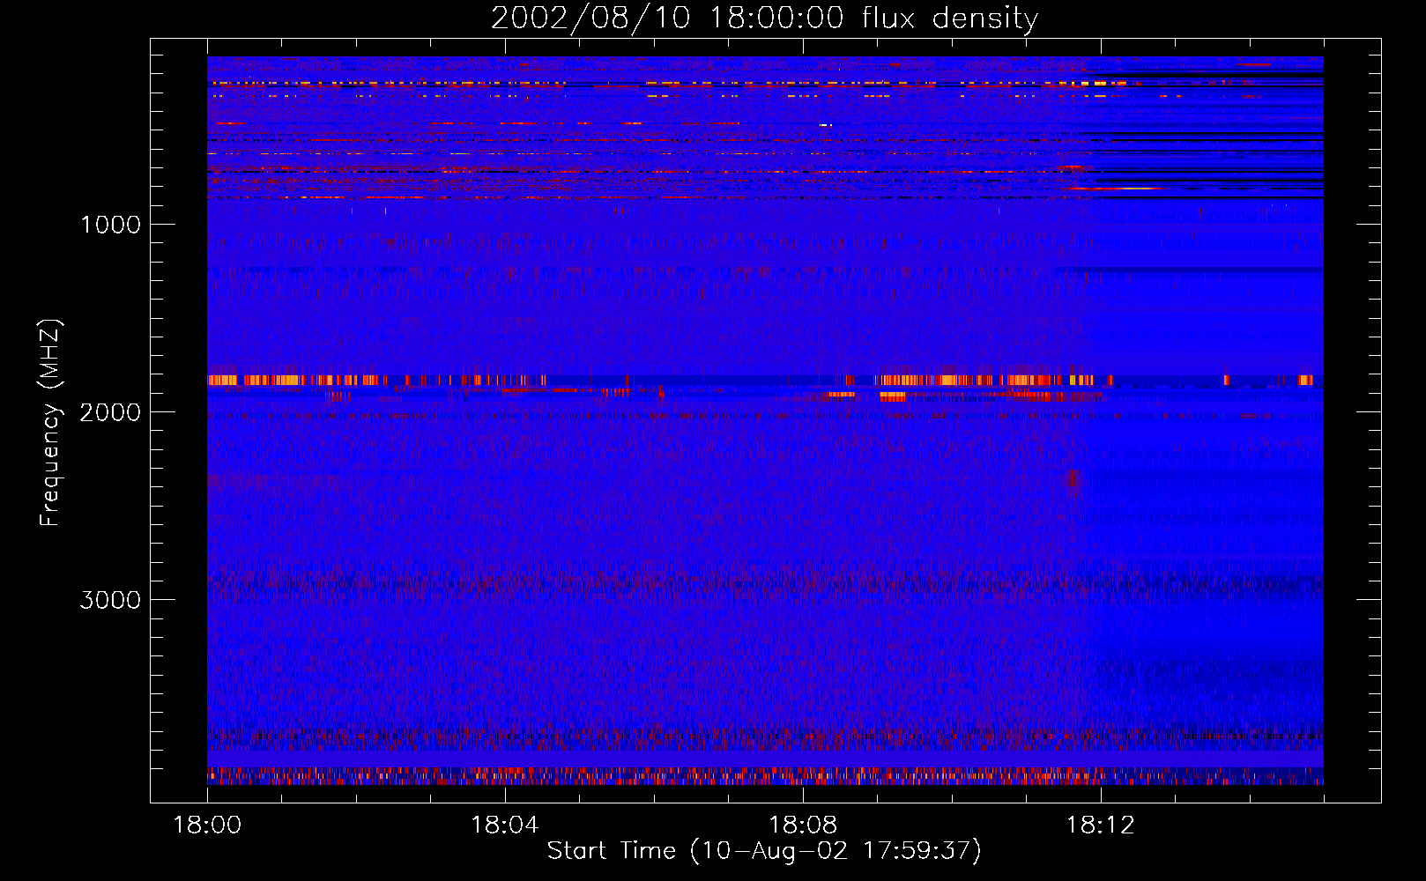This screenshot has height=881, width=1426.
Task: Click the "1000" frequency tick label
Action: (111, 225)
